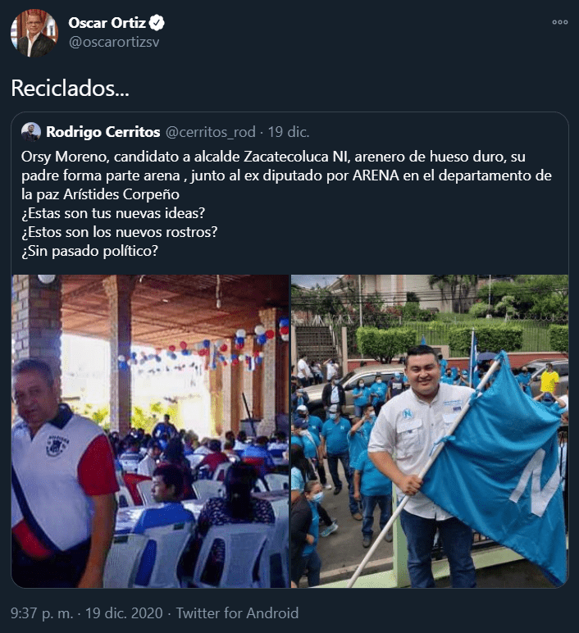579x633 pixels.
Task: Click the '¿Sin pasado político?' line
Action: coord(89,251)
